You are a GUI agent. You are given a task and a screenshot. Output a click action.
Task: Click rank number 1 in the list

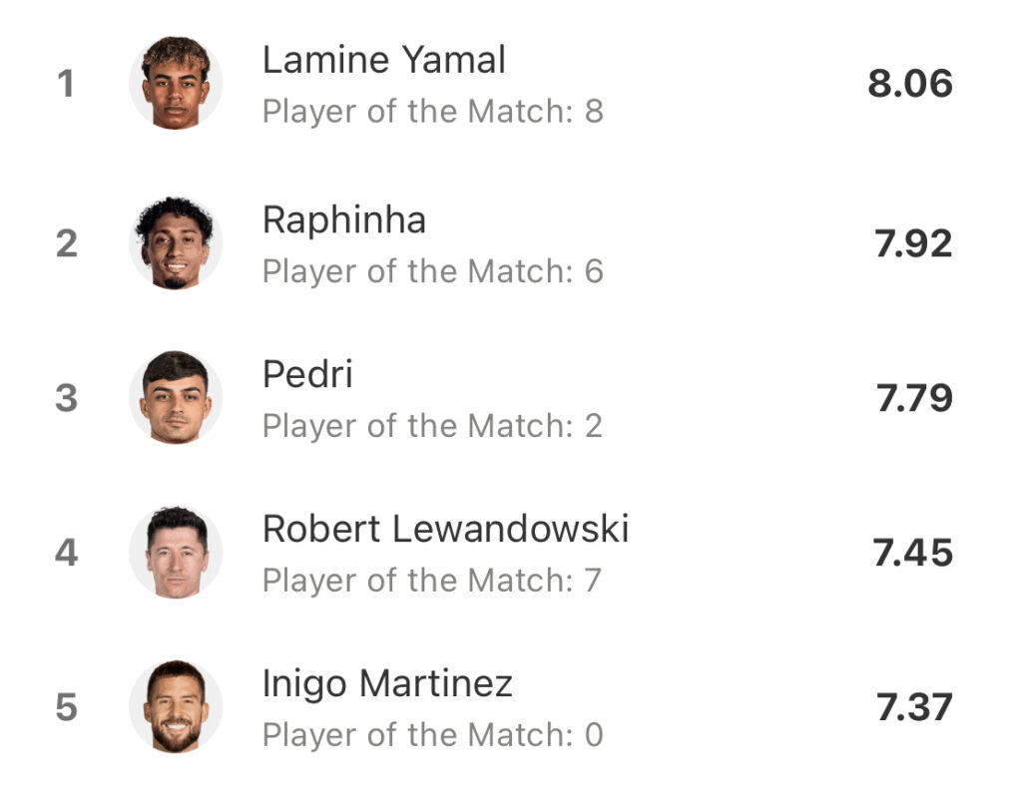coord(66,84)
